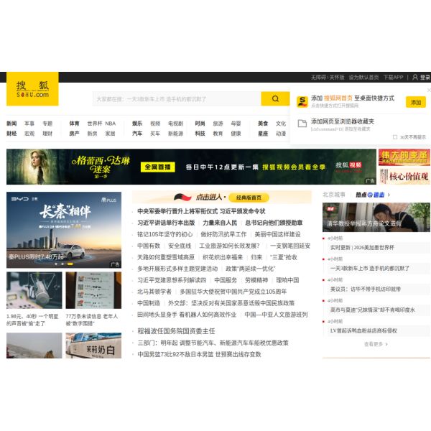Open headline 习近平讲话单行本出版
Viewport: 431px width, 431px height.
[166, 223]
